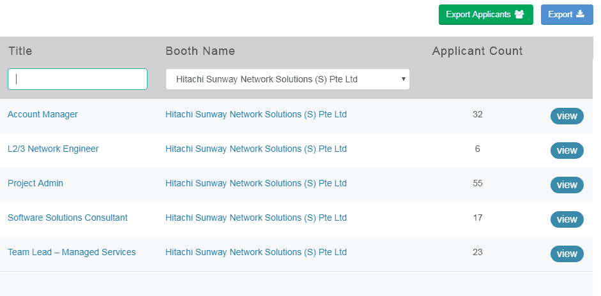View applicants for Team Lead – Managed Services
Viewport: 601px width, 296px height.
567,254
